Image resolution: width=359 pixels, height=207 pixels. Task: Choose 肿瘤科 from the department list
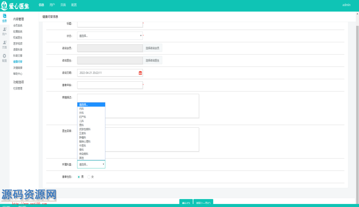pos(91,137)
